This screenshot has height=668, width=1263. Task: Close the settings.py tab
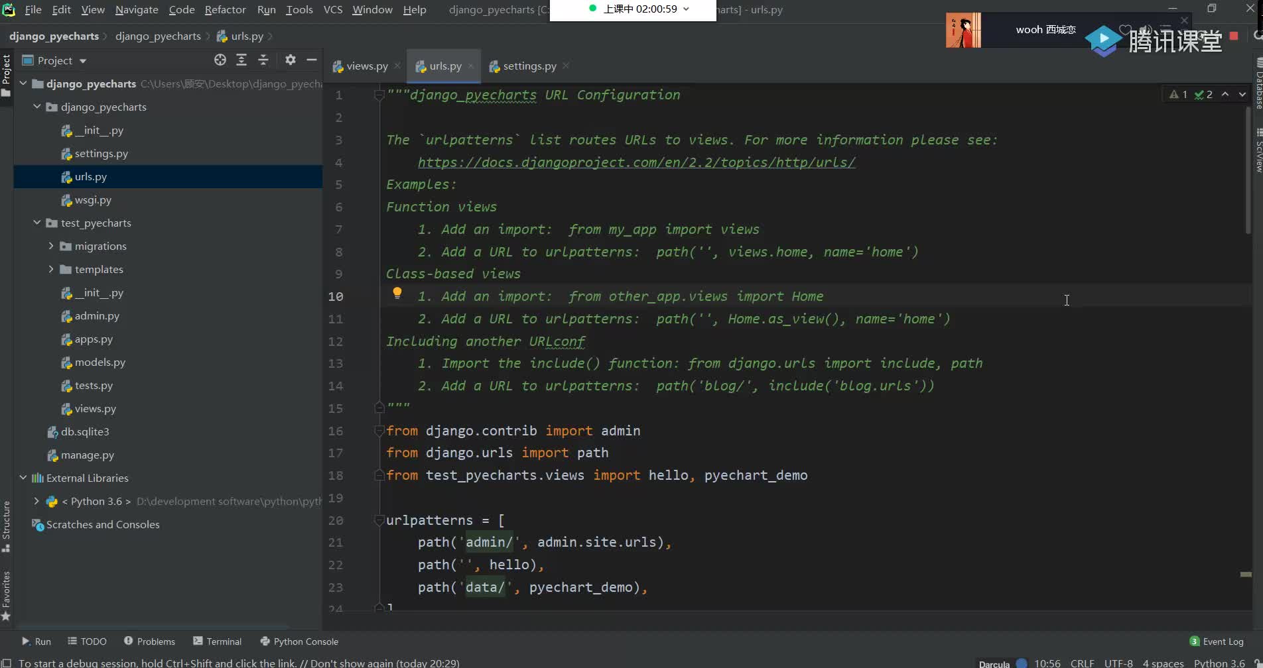point(566,66)
